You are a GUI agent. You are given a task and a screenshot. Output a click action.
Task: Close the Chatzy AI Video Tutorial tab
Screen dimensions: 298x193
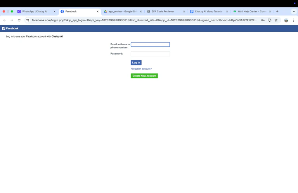[x=227, y=12]
